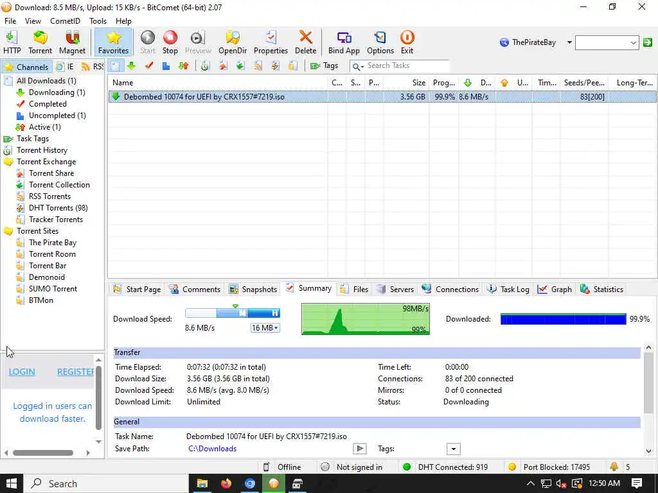Viewport: 658px width, 493px height.
Task: Show hidden icons in system tray
Action: pos(530,483)
